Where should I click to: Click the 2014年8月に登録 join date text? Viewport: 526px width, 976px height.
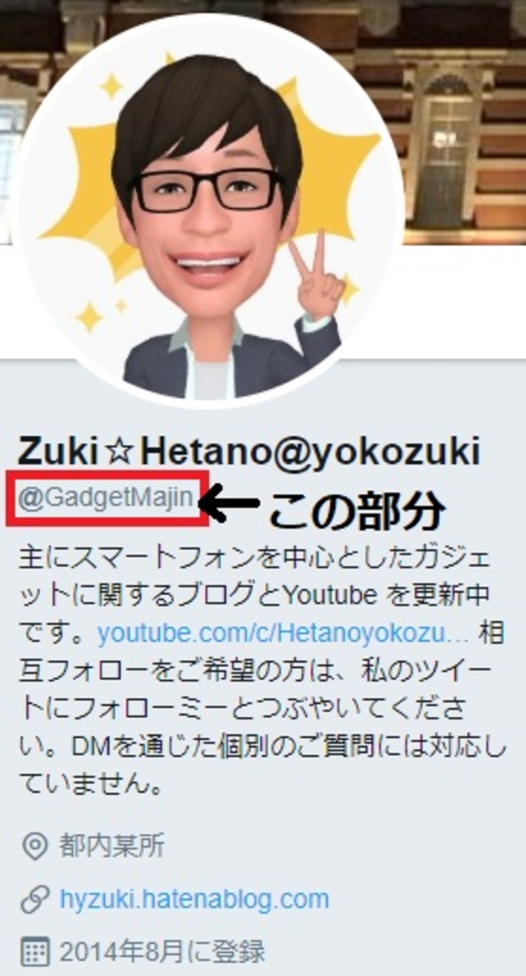(162, 951)
